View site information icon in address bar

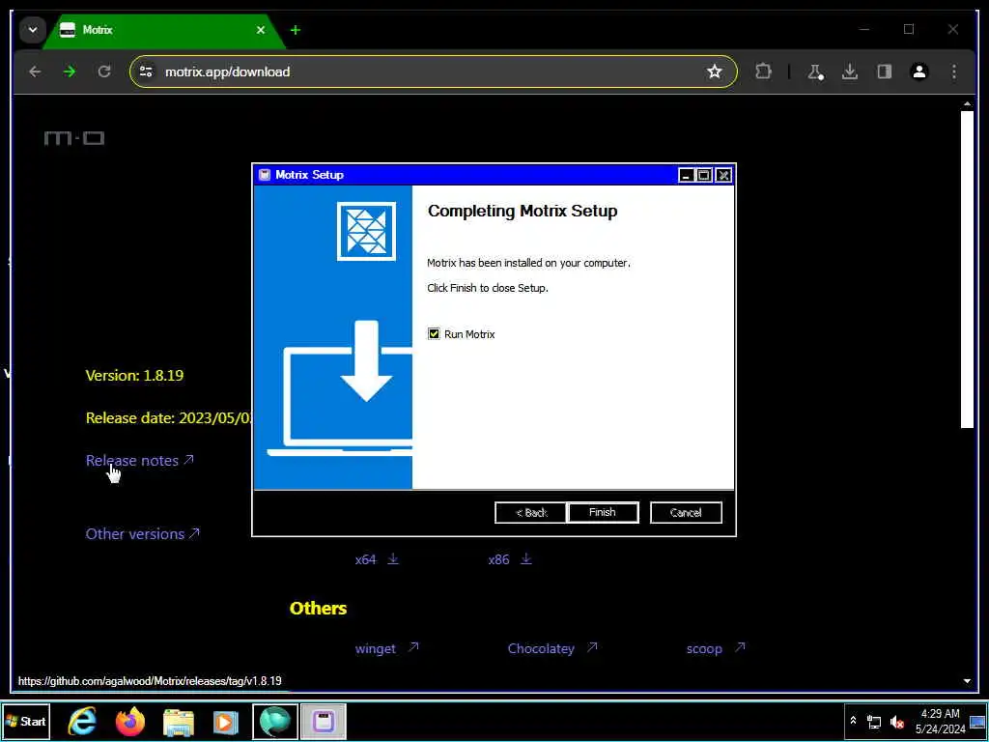tap(146, 71)
